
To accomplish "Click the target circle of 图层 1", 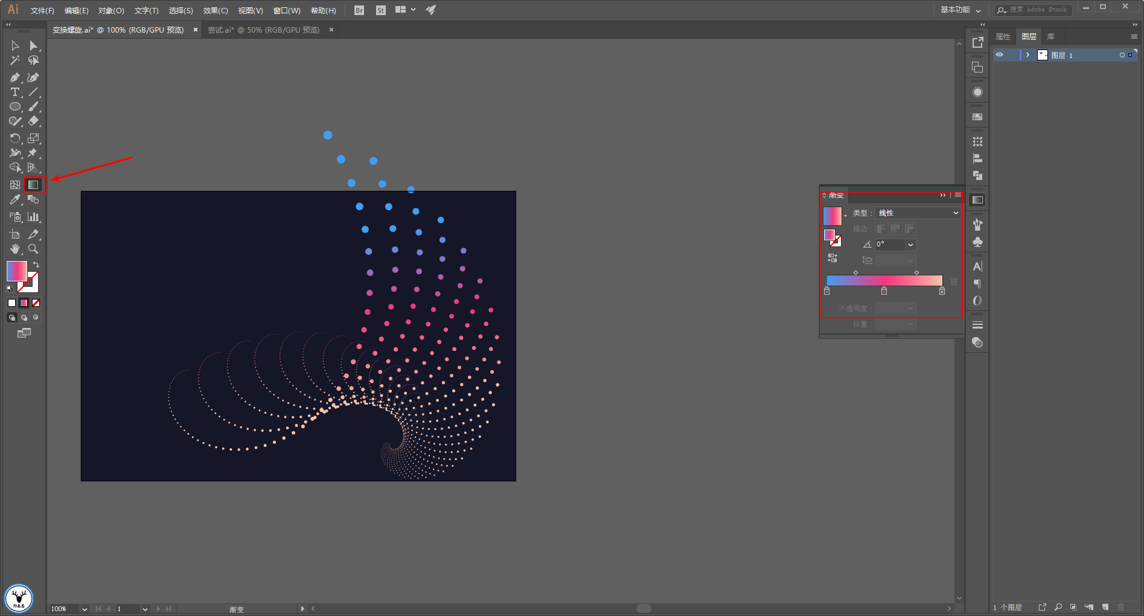I will pyautogui.click(x=1122, y=55).
